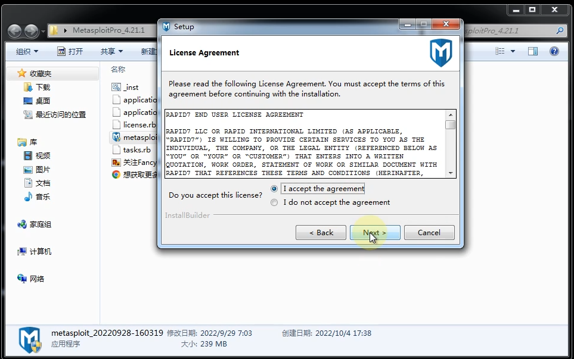This screenshot has width=574, height=359.
Task: Open Explorer help icon
Action: point(554,51)
